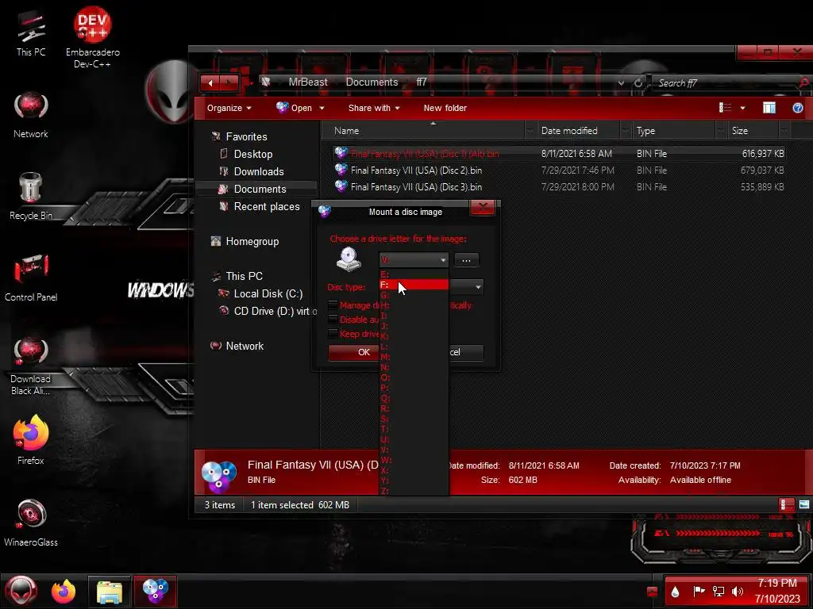Go back in Explorer navigation
The width and height of the screenshot is (813, 609).
210,82
